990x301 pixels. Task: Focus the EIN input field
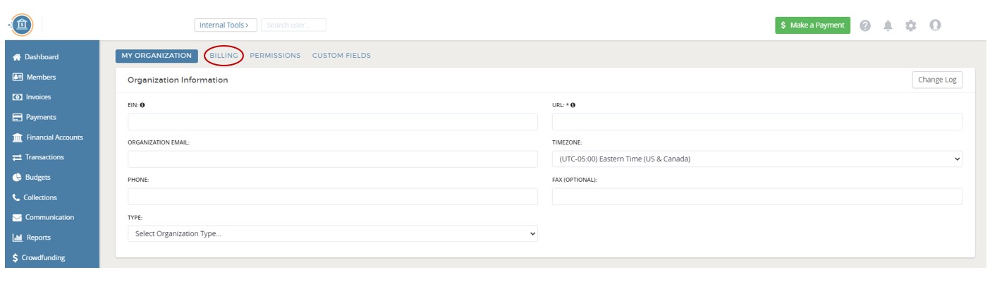tap(332, 122)
